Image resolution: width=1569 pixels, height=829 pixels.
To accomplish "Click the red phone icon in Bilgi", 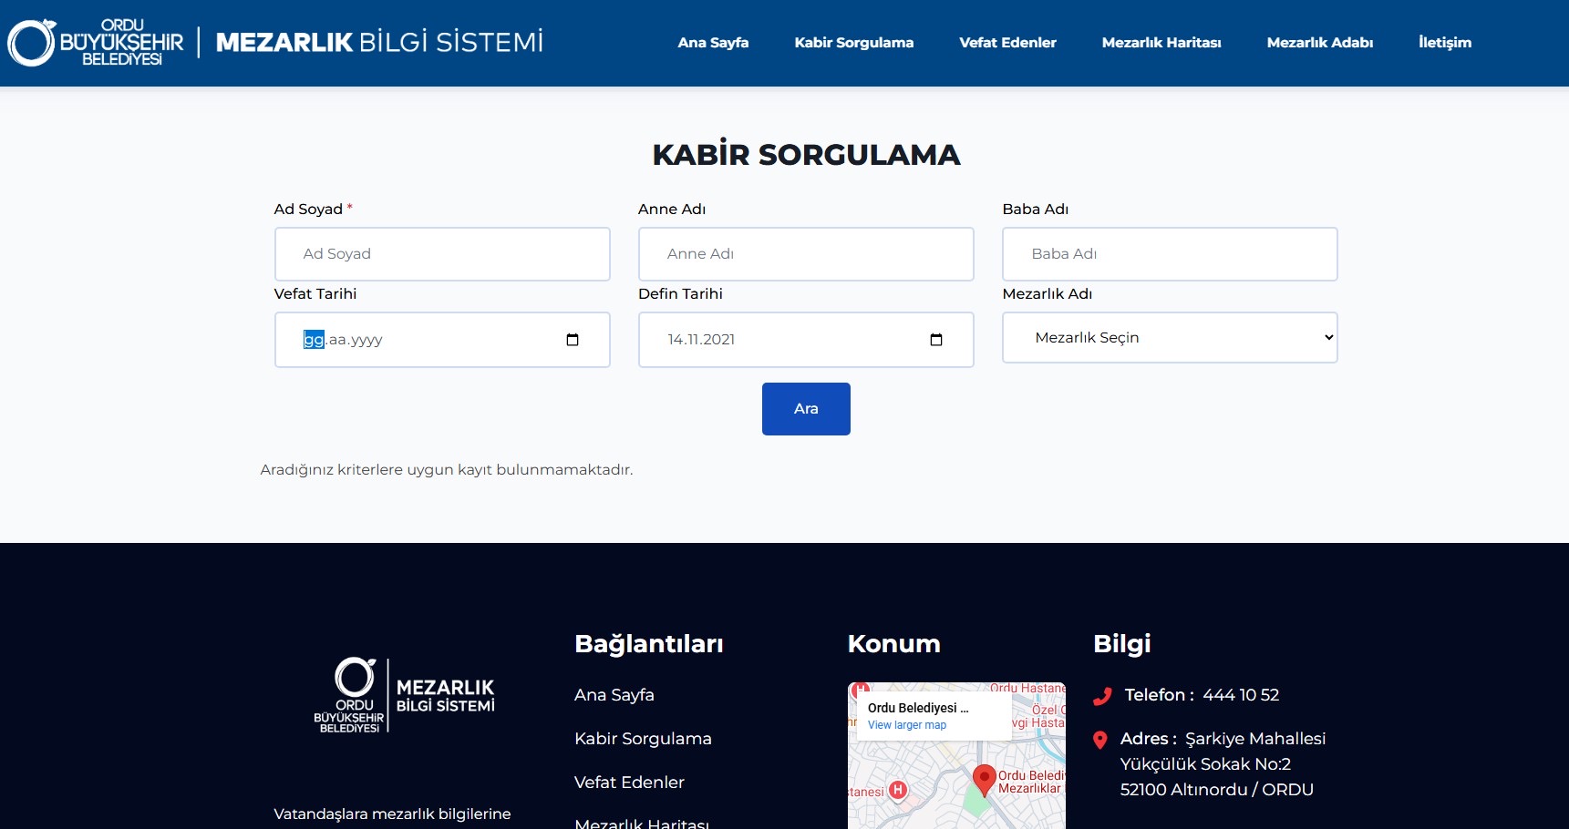I will click(x=1102, y=696).
